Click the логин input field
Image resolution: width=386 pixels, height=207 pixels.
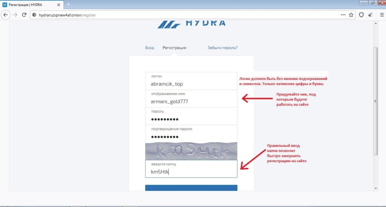point(191,84)
